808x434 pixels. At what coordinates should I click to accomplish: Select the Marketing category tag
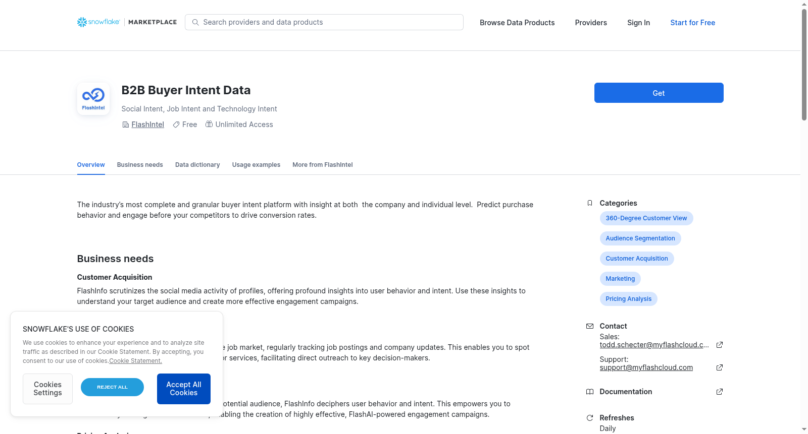click(x=620, y=279)
